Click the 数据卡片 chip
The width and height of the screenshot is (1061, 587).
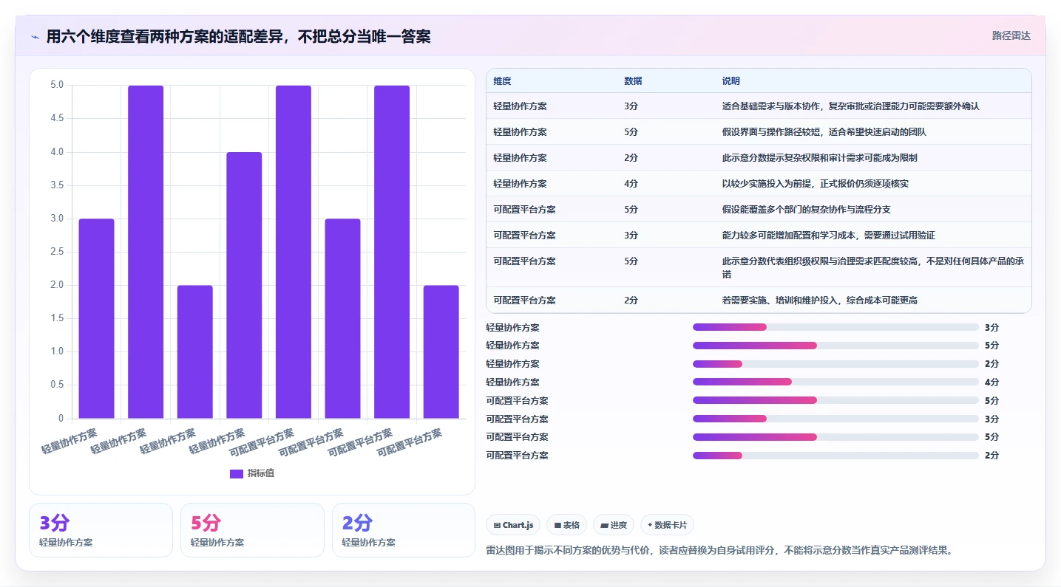[x=667, y=525]
